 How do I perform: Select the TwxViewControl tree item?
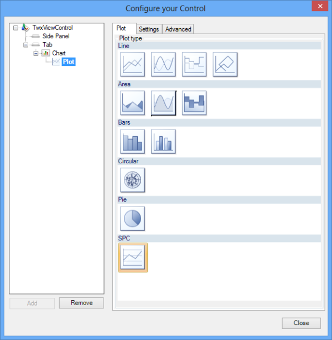[x=53, y=28]
